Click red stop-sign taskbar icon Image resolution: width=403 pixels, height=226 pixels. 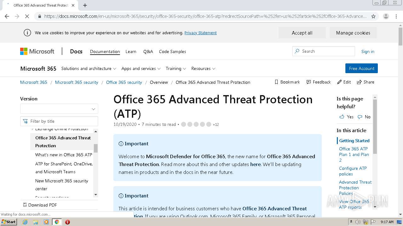point(67,222)
